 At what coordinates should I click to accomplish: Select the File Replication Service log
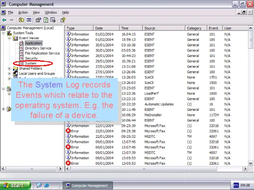pyautogui.click(x=42, y=53)
